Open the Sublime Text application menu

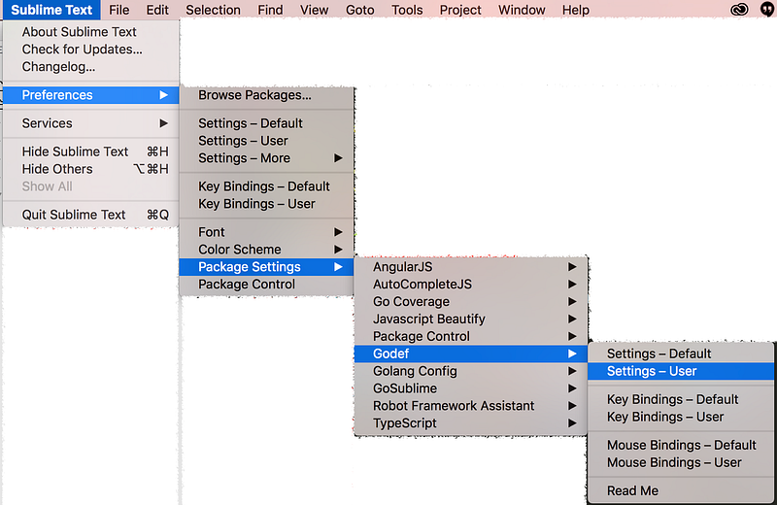click(x=51, y=10)
